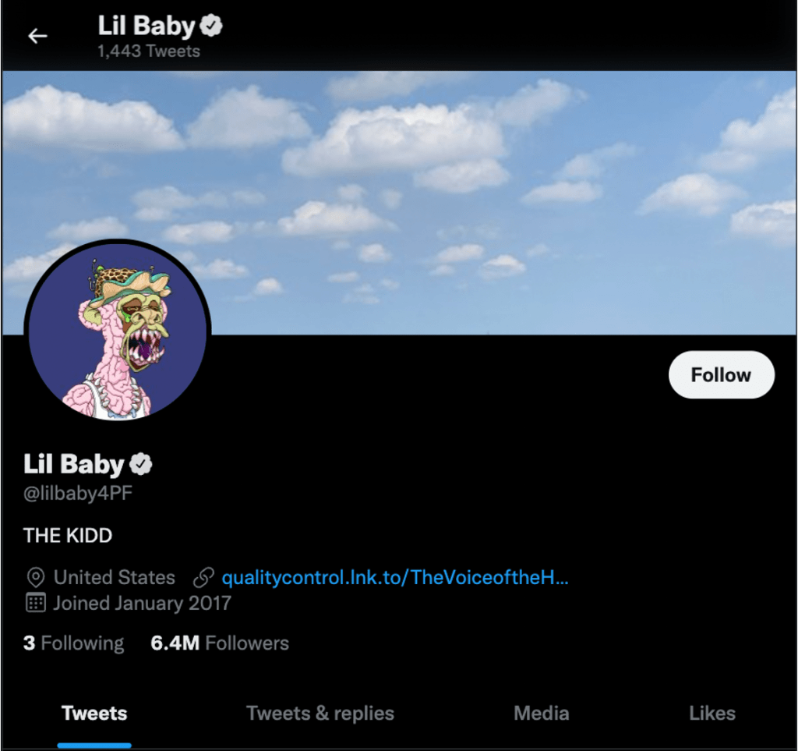Click the calendar joined icon
The image size is (798, 751).
click(x=36, y=603)
